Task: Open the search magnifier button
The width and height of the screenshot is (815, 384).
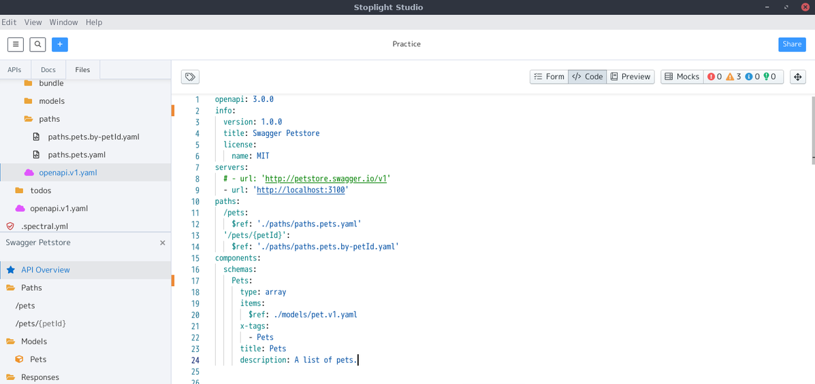Action: point(37,45)
